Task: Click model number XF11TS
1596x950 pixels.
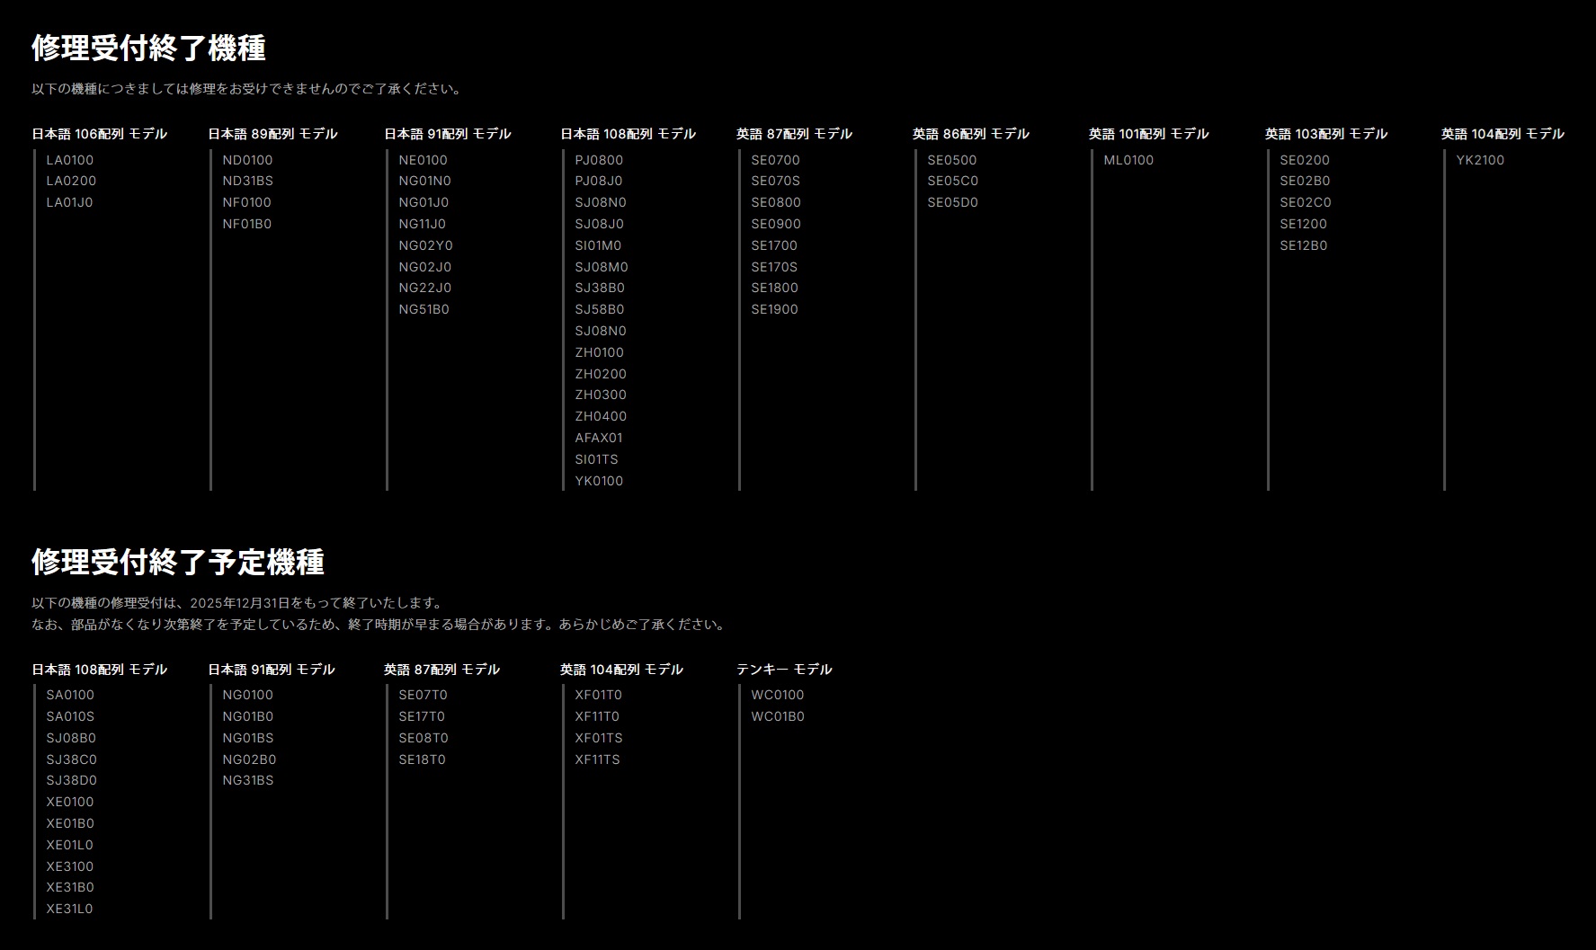Action: [597, 759]
